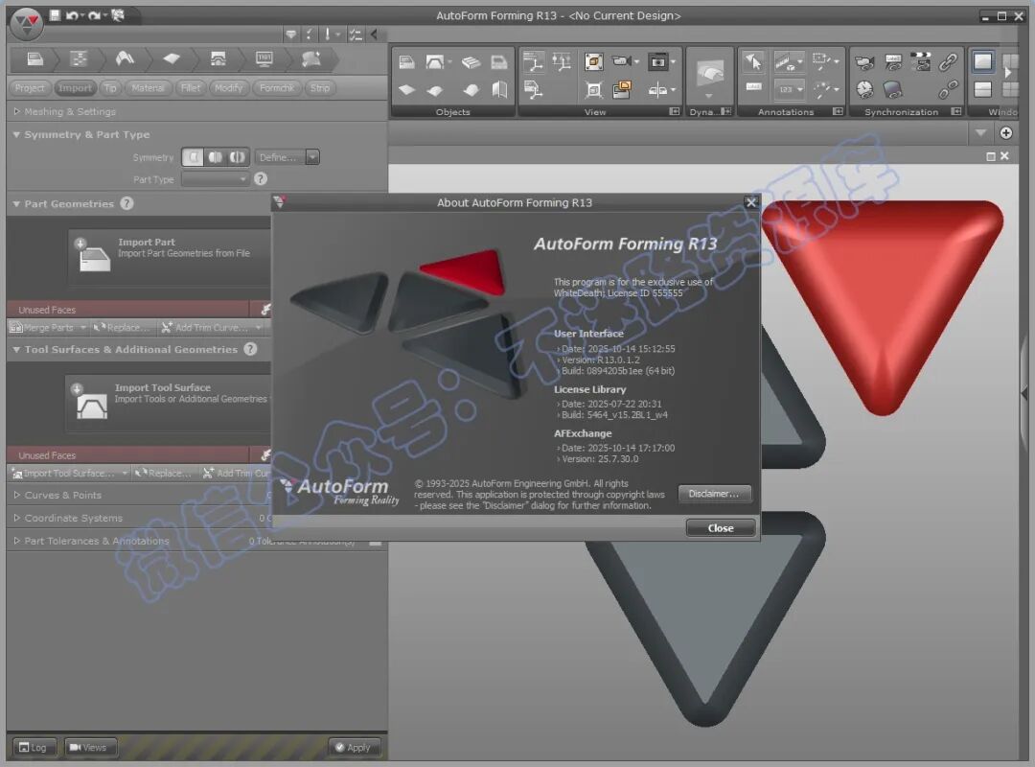Collapse Tool Surfaces & Additional Geometries section
The height and width of the screenshot is (767, 1035).
[16, 349]
